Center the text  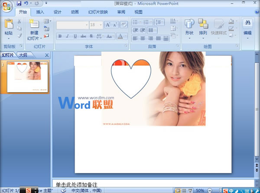pos(143,39)
